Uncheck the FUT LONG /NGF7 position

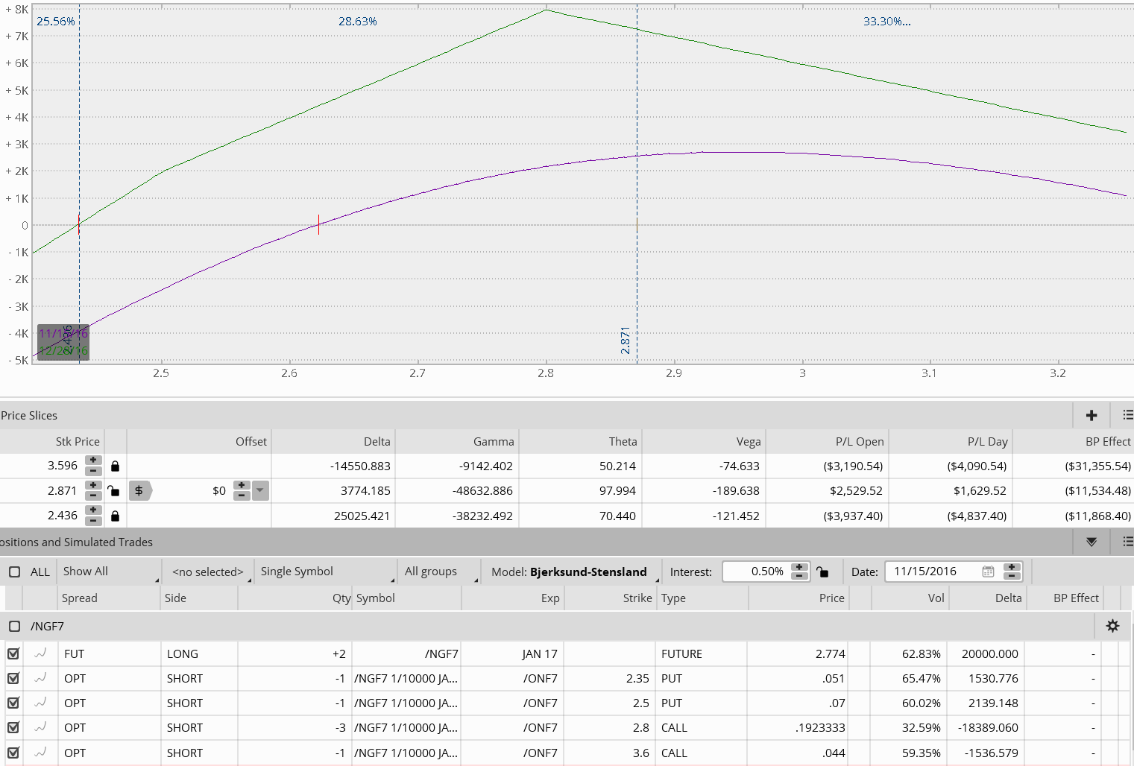(x=13, y=653)
